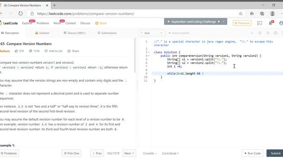Switch to the Solution tab
The image size is (283, 159).
42,33
